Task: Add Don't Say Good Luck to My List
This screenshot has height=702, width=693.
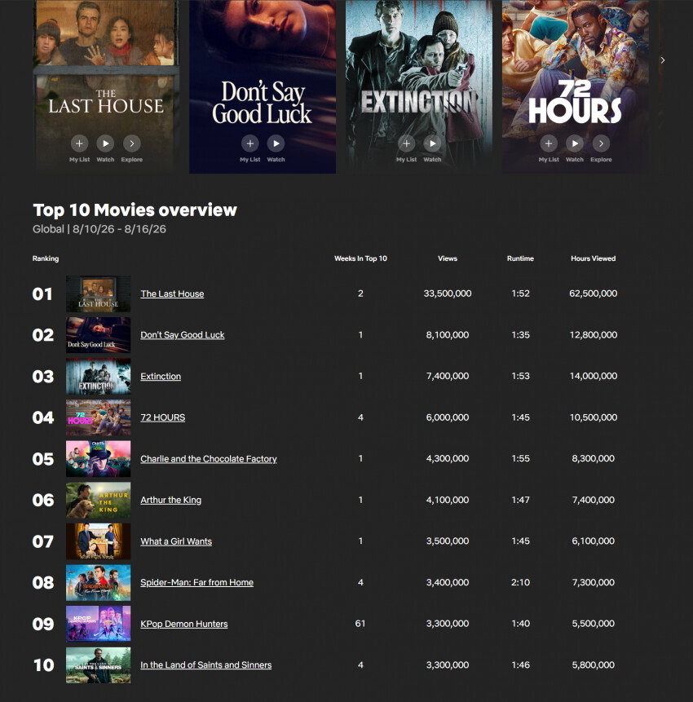Action: pyautogui.click(x=249, y=143)
